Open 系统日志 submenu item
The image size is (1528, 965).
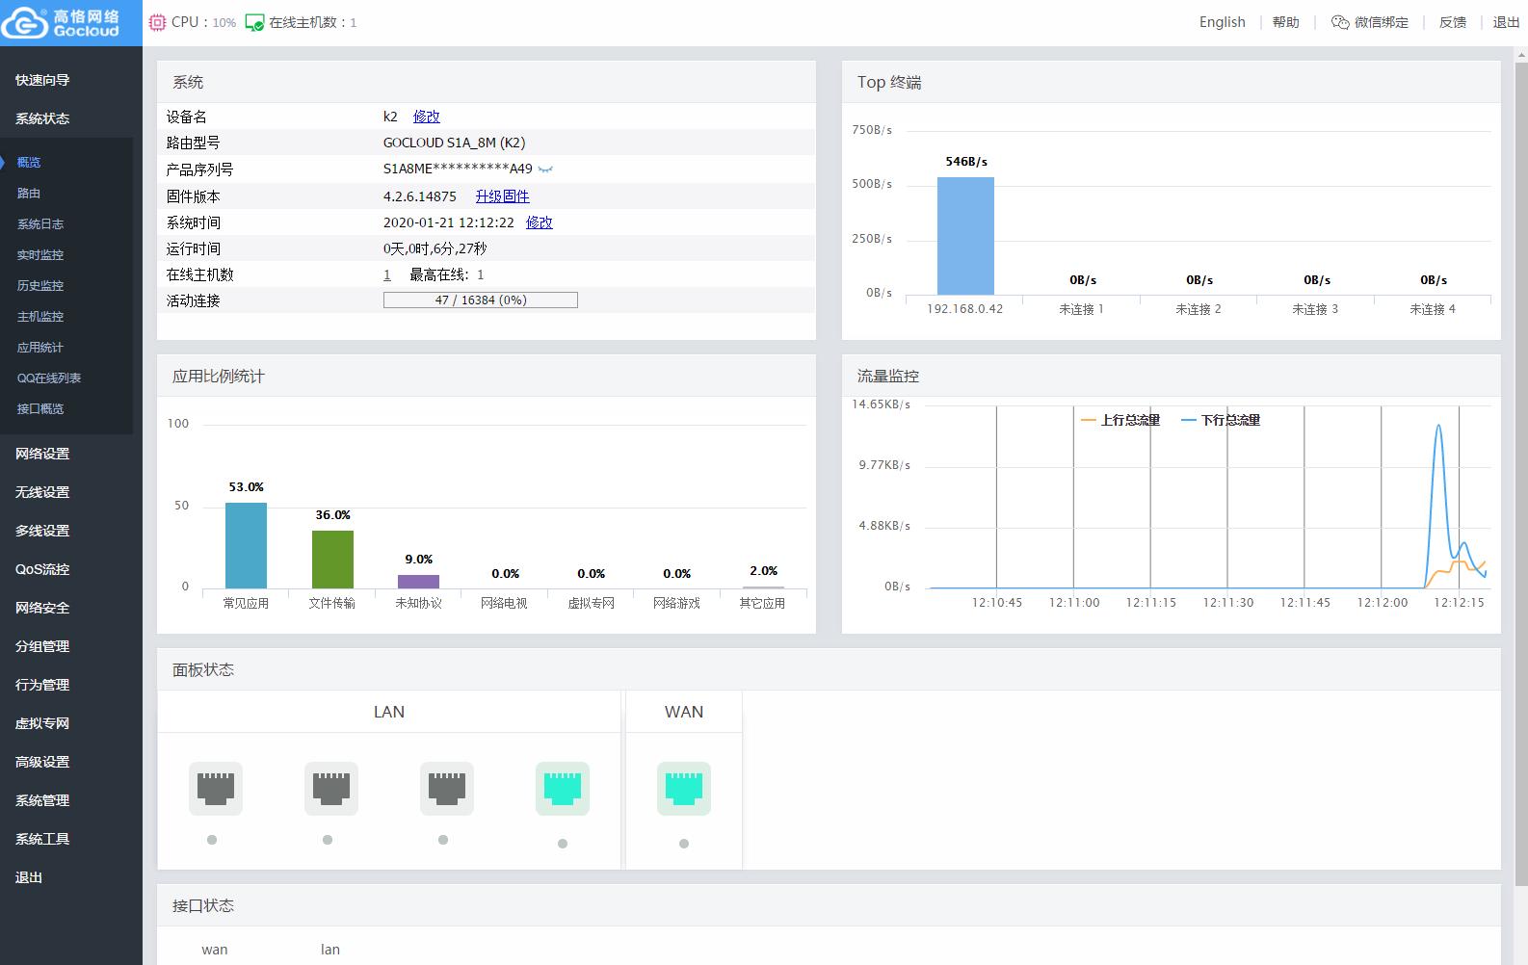click(x=40, y=223)
